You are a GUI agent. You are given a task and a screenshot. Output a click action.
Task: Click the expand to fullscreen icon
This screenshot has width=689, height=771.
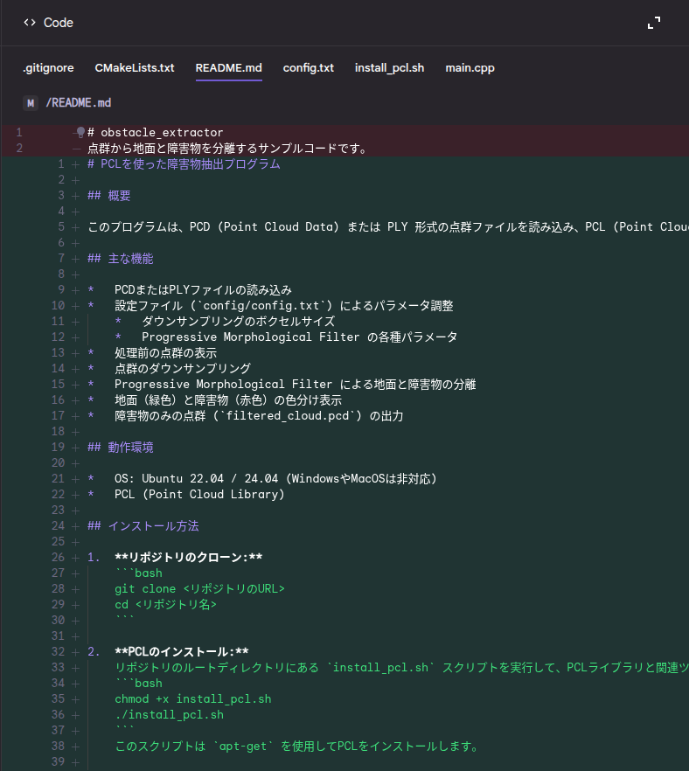[x=654, y=23]
